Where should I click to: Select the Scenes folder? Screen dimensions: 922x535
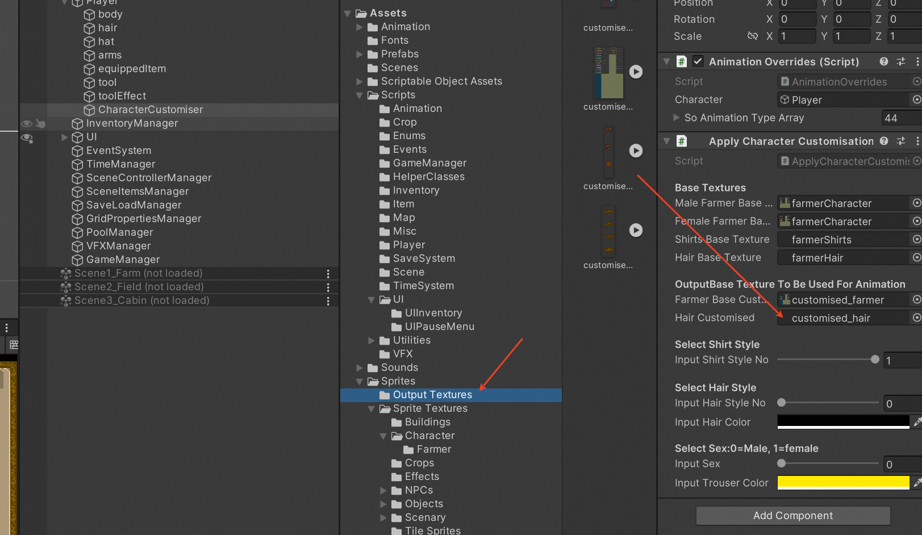pos(399,68)
